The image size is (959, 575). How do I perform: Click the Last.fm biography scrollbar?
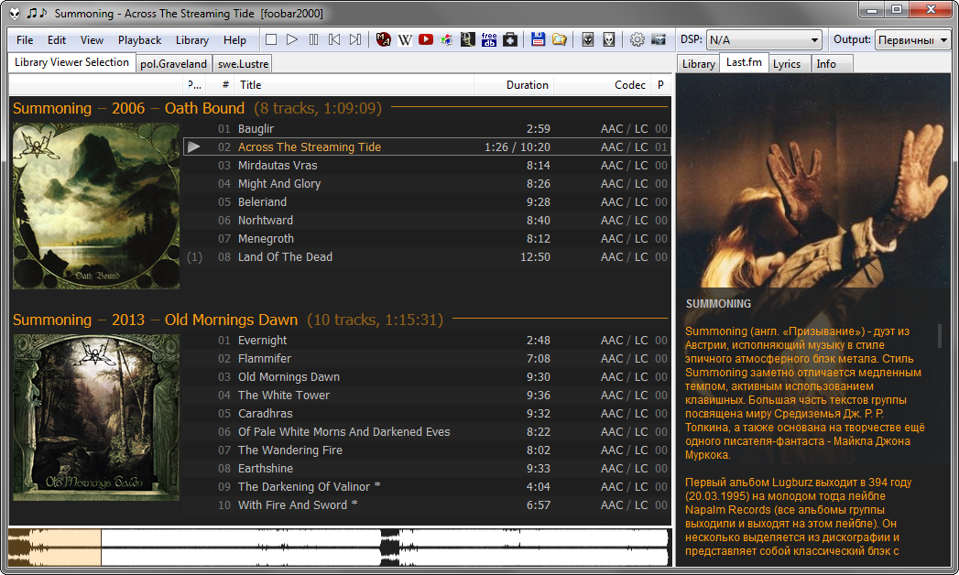940,336
